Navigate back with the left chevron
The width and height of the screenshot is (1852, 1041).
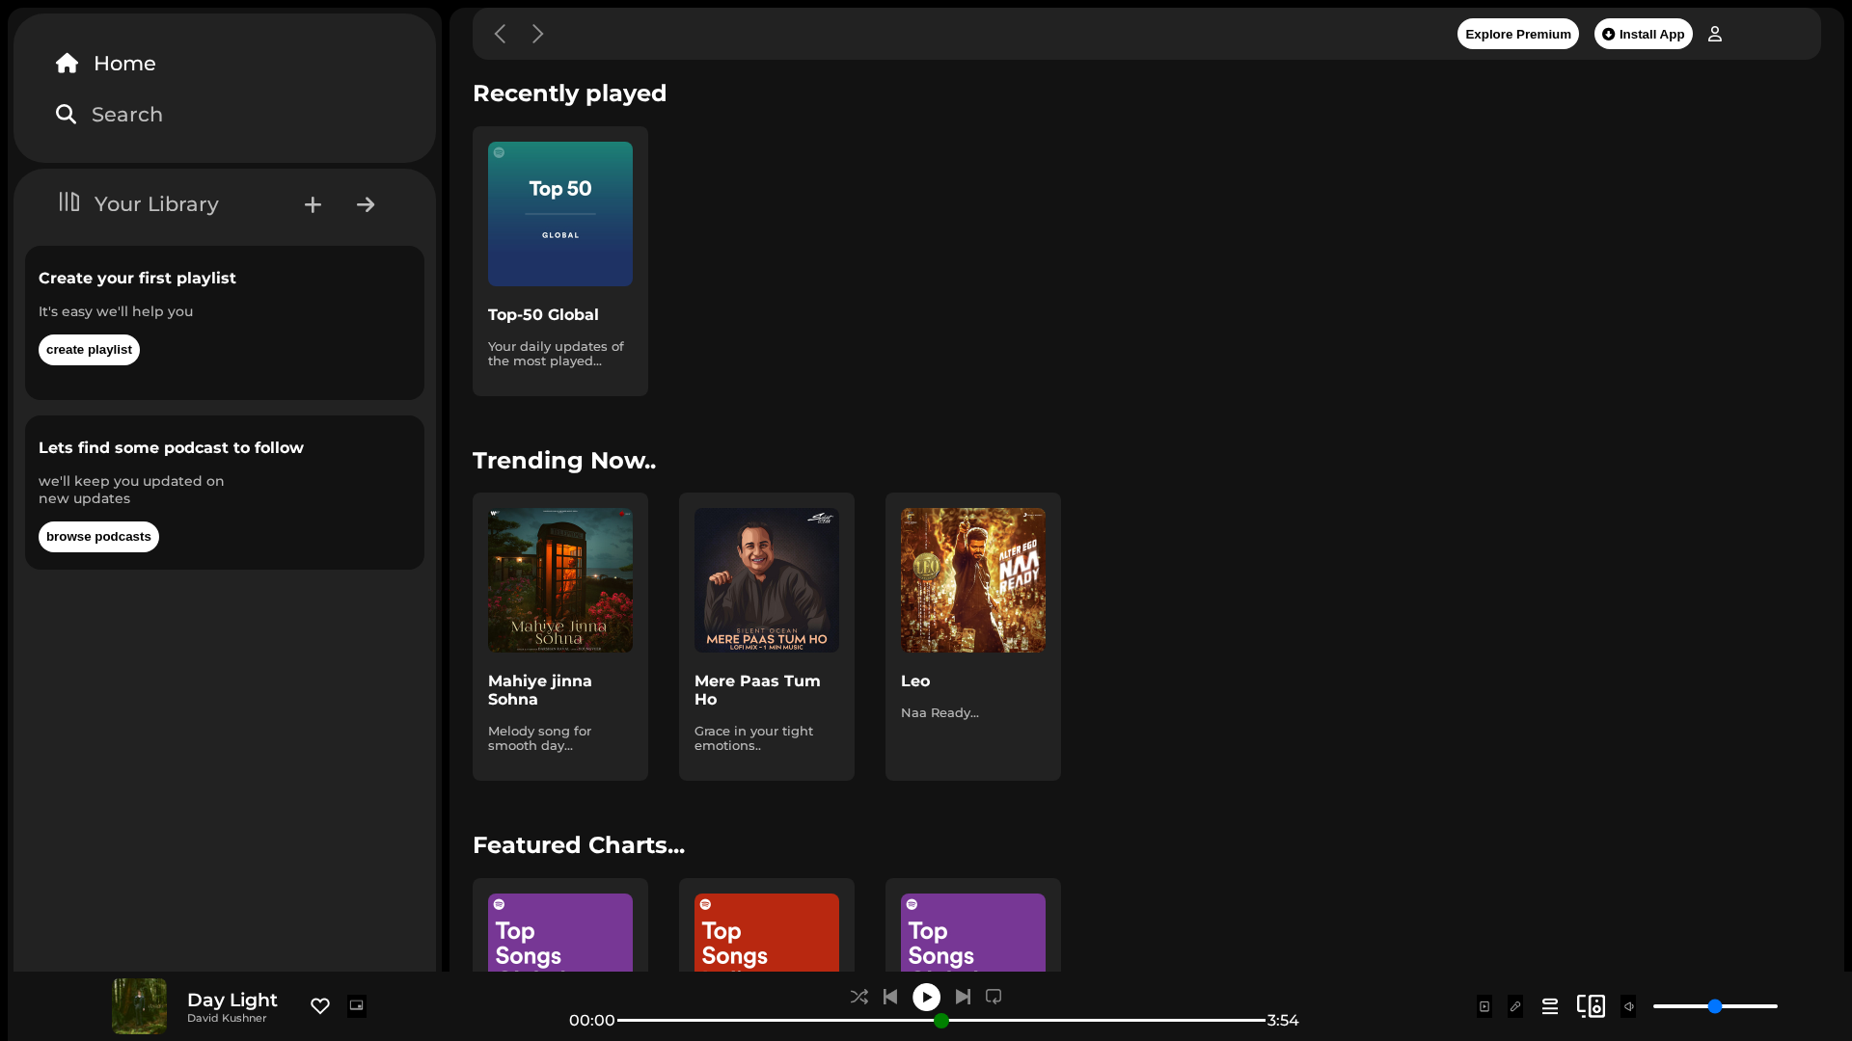(500, 34)
